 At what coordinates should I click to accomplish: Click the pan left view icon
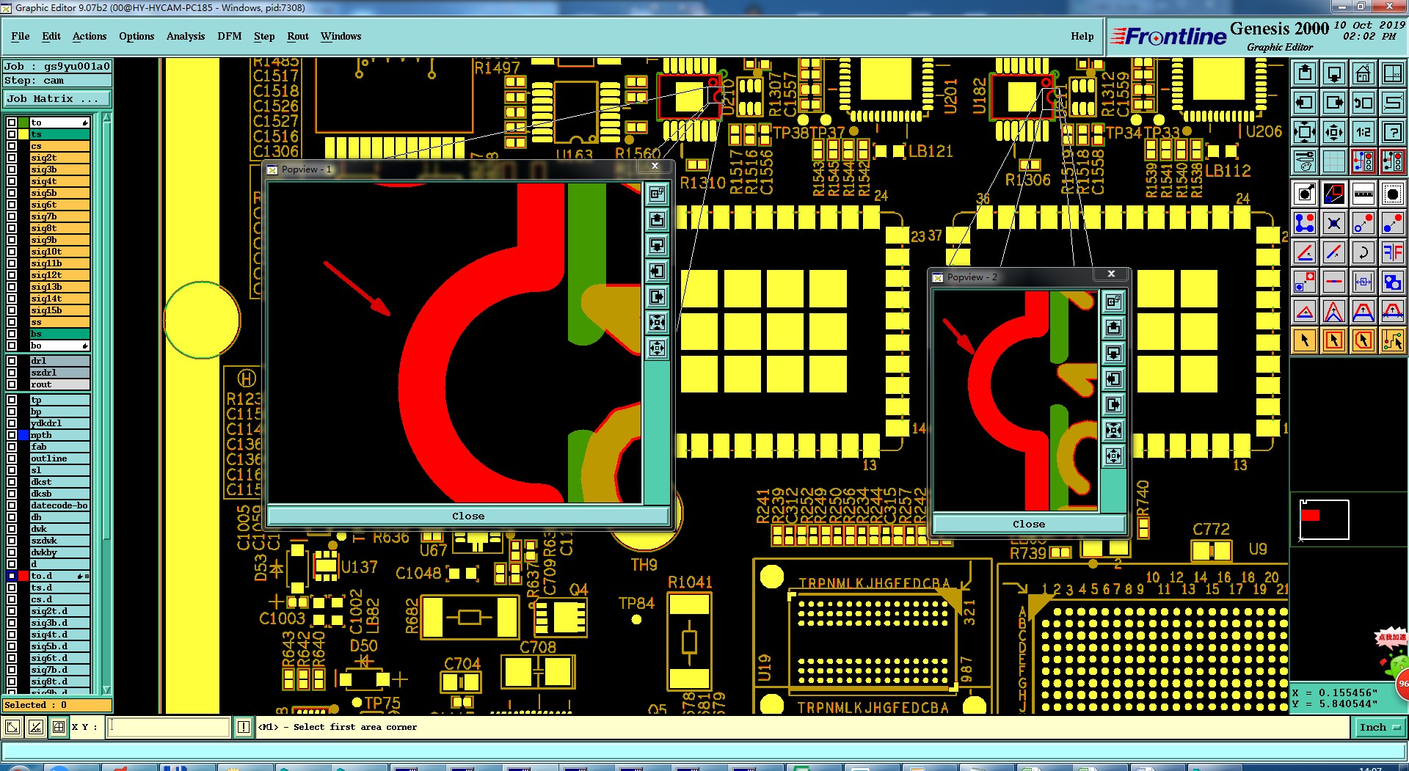click(x=1305, y=103)
